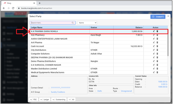This screenshot has width=173, height=104.
Task: Close the Select Party dialog
Action: pyautogui.click(x=168, y=16)
